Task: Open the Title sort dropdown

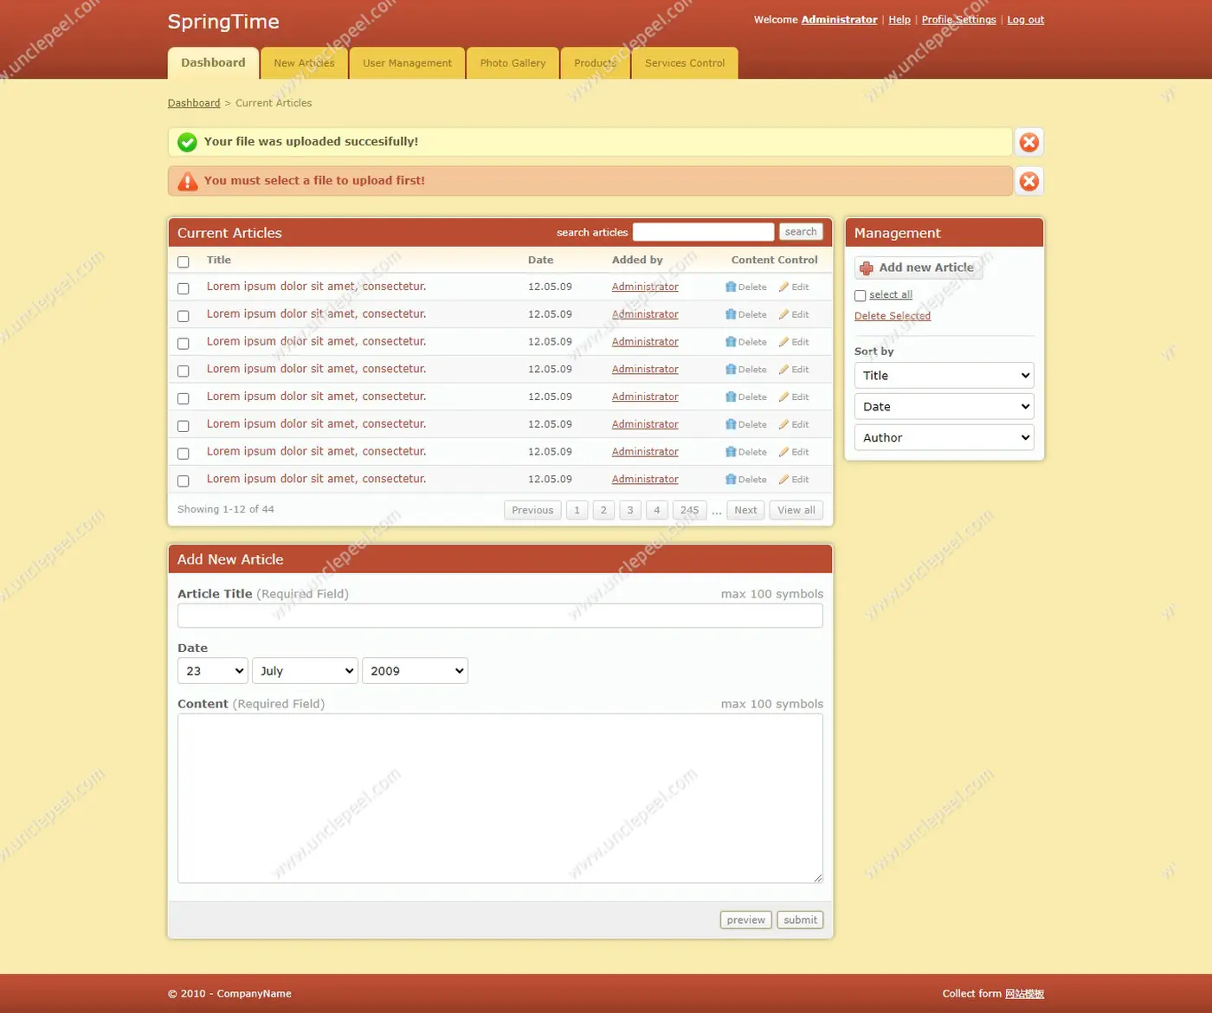Action: (944, 376)
